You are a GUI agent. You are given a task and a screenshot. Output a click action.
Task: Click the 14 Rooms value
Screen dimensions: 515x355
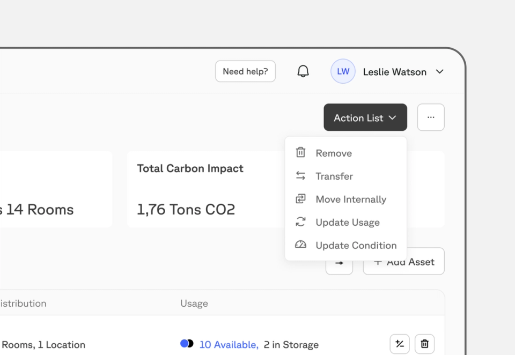pos(40,210)
